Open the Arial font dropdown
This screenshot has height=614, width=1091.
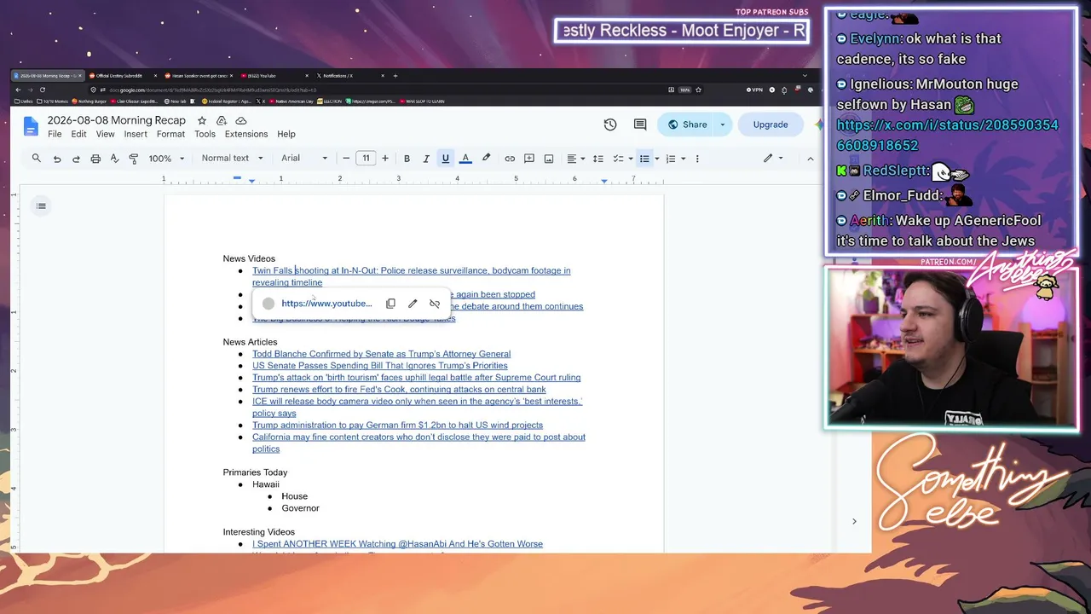click(304, 159)
